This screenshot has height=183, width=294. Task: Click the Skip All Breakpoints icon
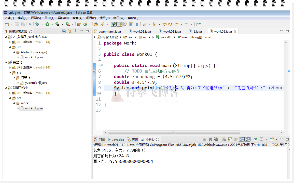[30, 24]
